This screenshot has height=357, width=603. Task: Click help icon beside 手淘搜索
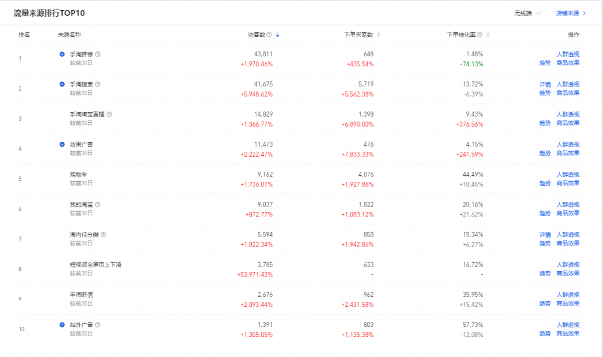98,84
